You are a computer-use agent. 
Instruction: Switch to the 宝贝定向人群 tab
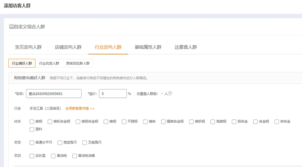pos(28,47)
